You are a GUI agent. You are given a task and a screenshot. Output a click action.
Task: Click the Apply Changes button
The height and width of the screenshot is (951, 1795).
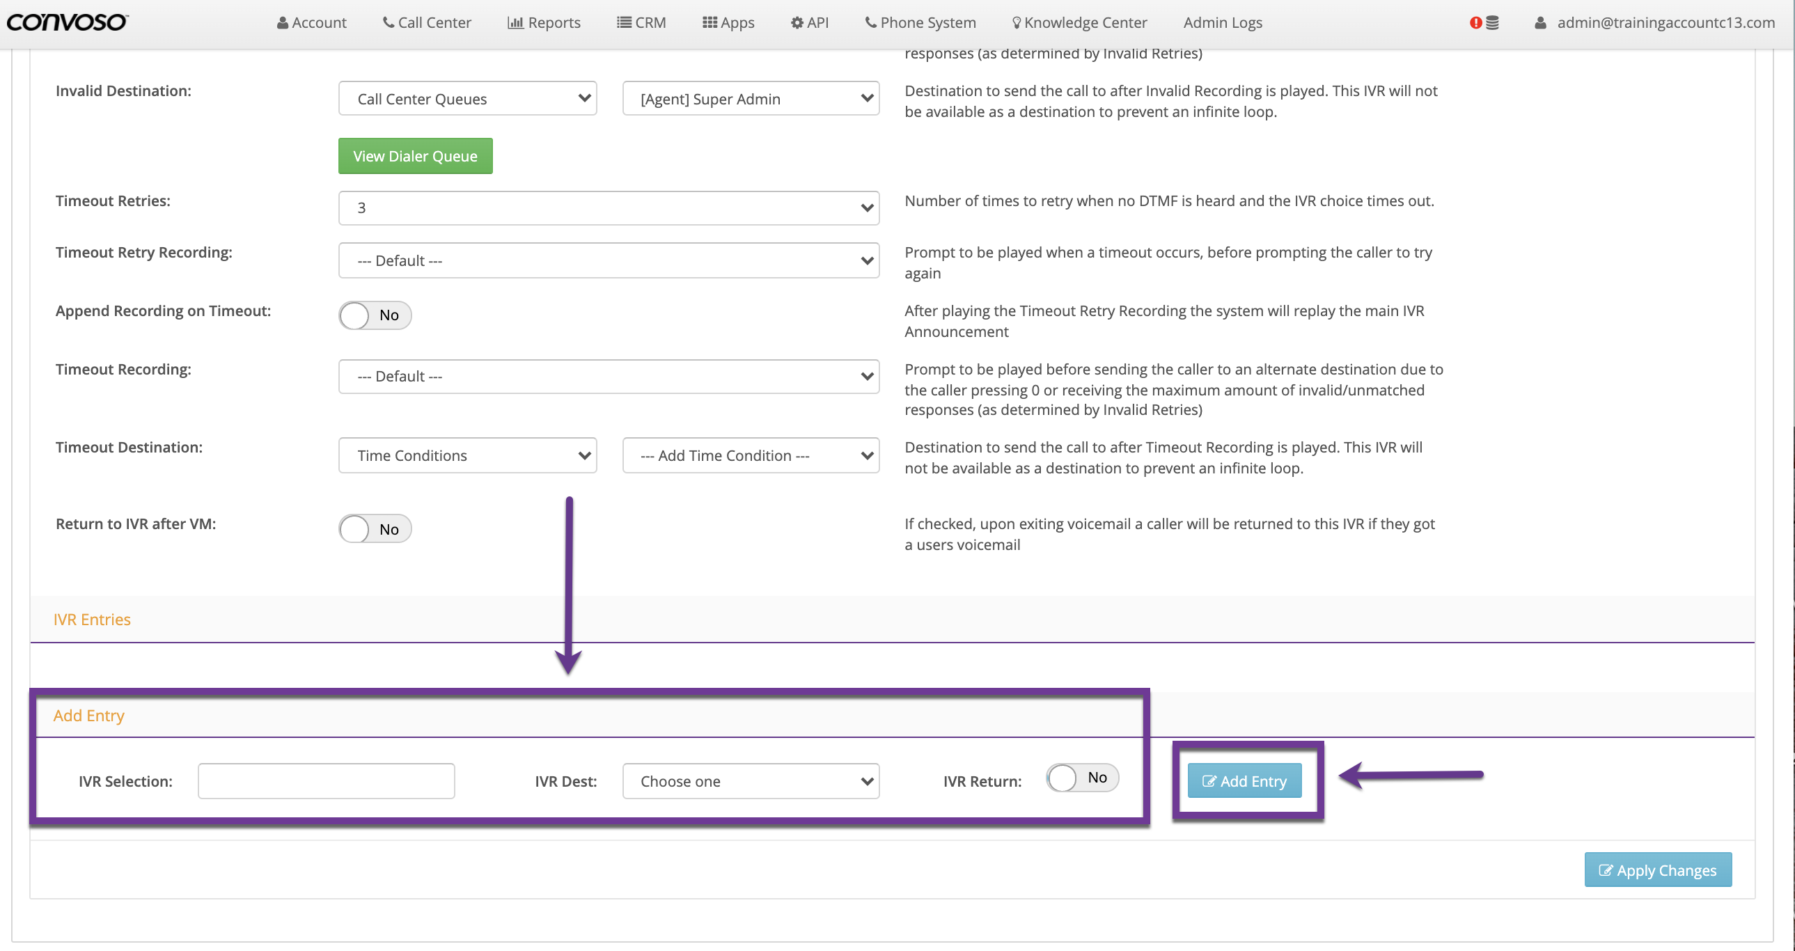pos(1657,870)
